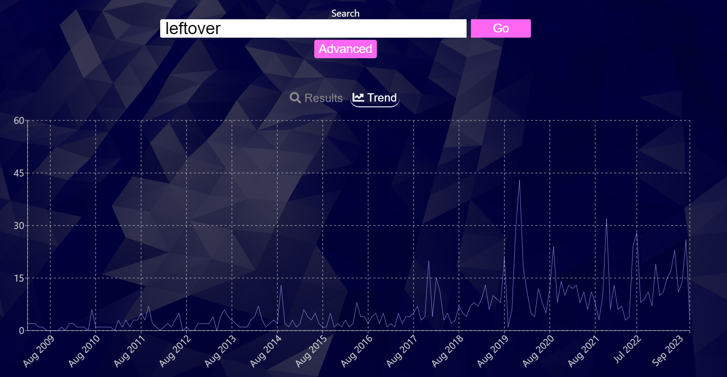The image size is (727, 377).
Task: Click the 'Aug 2009' axis label
Action: [x=39, y=351]
